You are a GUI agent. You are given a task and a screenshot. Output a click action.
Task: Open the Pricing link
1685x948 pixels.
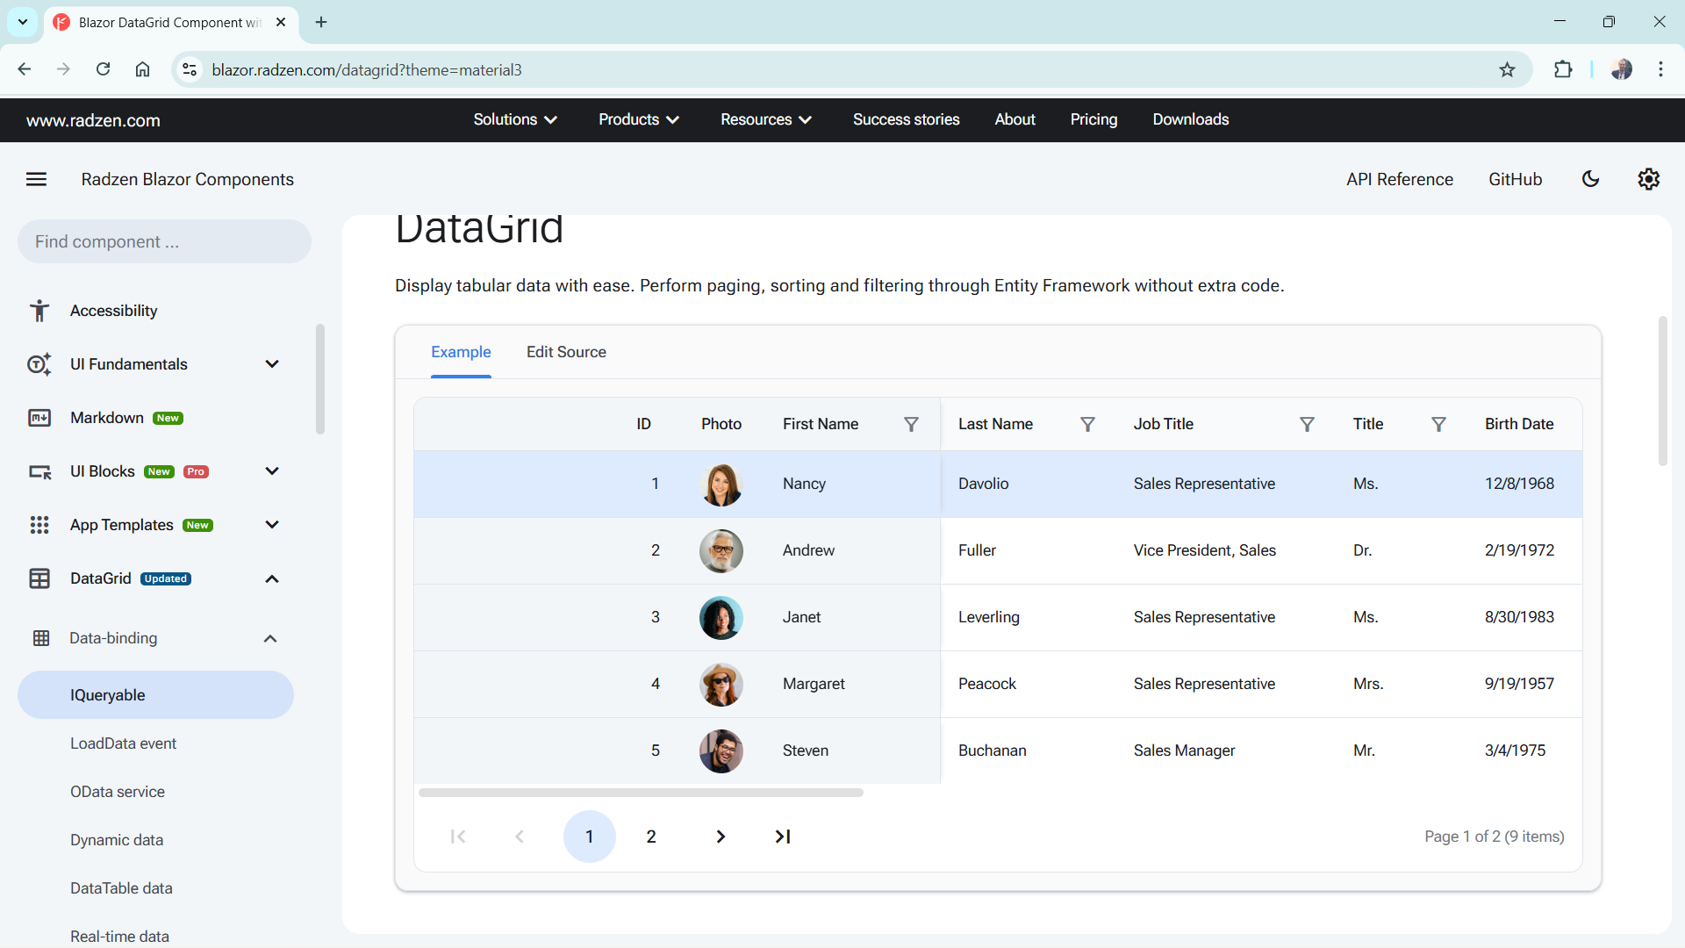pos(1093,119)
